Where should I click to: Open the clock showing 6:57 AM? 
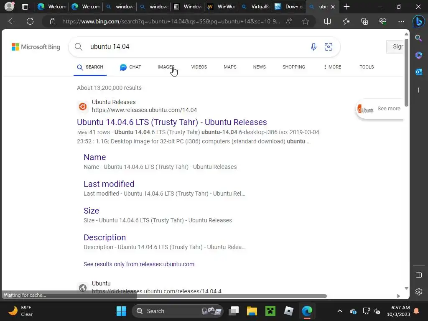click(398, 311)
